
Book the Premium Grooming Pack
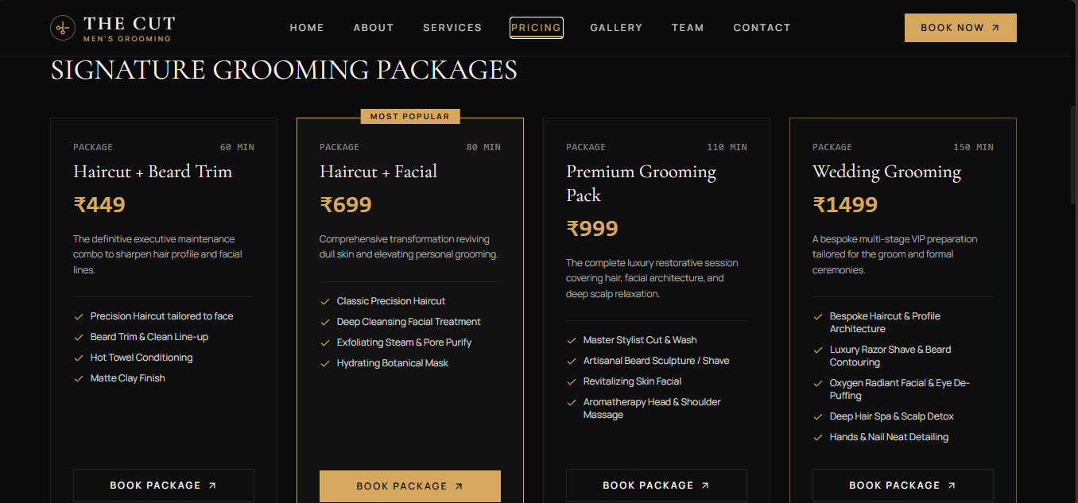click(657, 486)
